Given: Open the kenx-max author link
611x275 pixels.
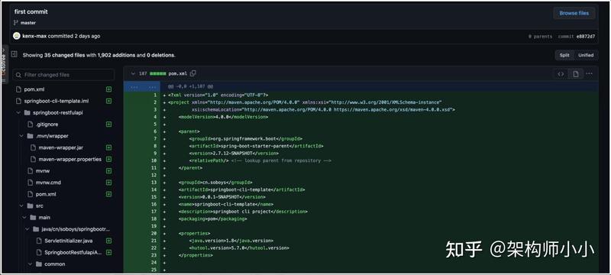Looking at the screenshot, I should pos(34,36).
